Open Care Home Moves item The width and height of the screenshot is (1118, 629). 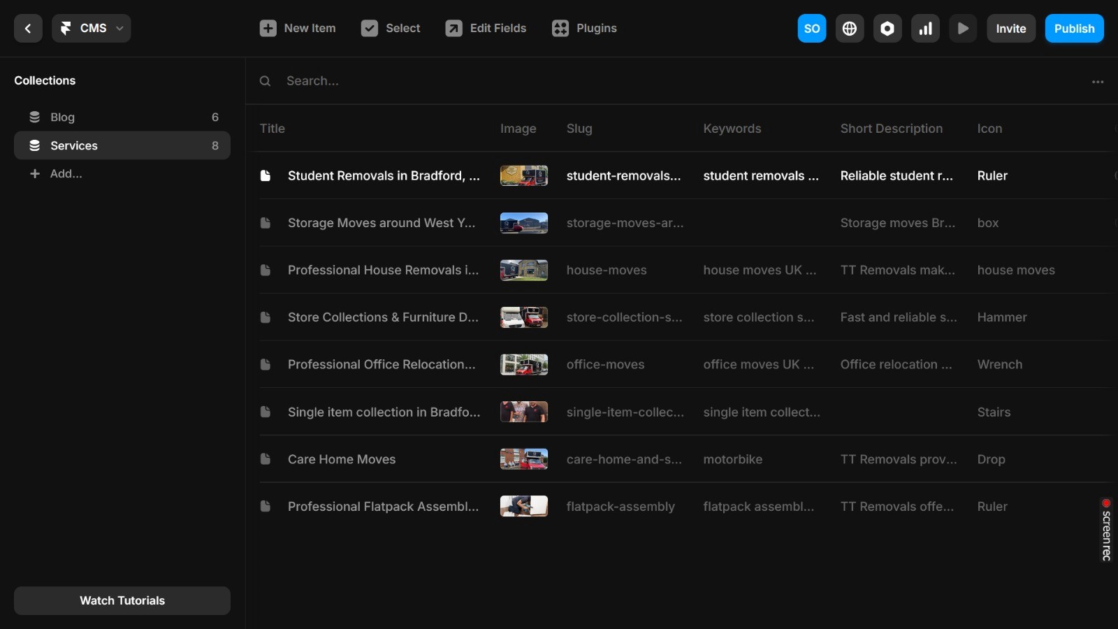342,459
